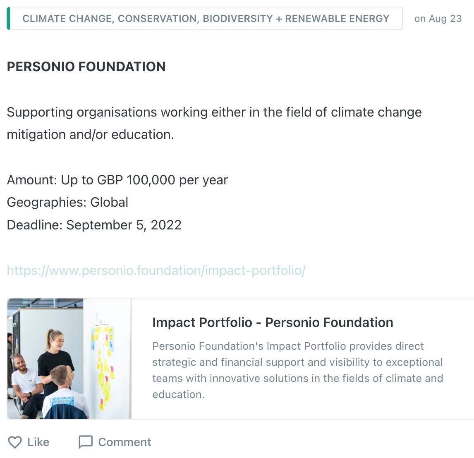474x458 pixels.
Task: Open the "Impact Portfolio - Personio Foundation" preview title
Action: tap(273, 322)
